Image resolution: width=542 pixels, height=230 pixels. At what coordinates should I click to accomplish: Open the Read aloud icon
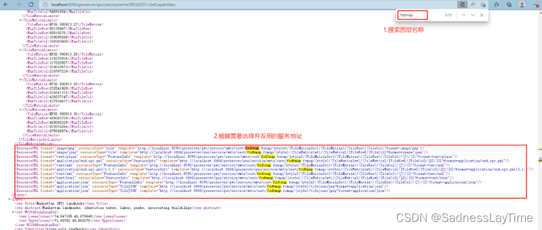click(x=472, y=5)
